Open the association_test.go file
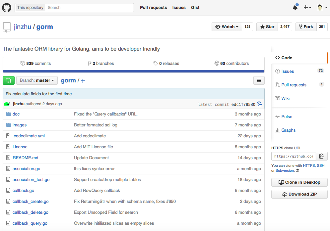This screenshot has width=330, height=231. tap(31, 180)
